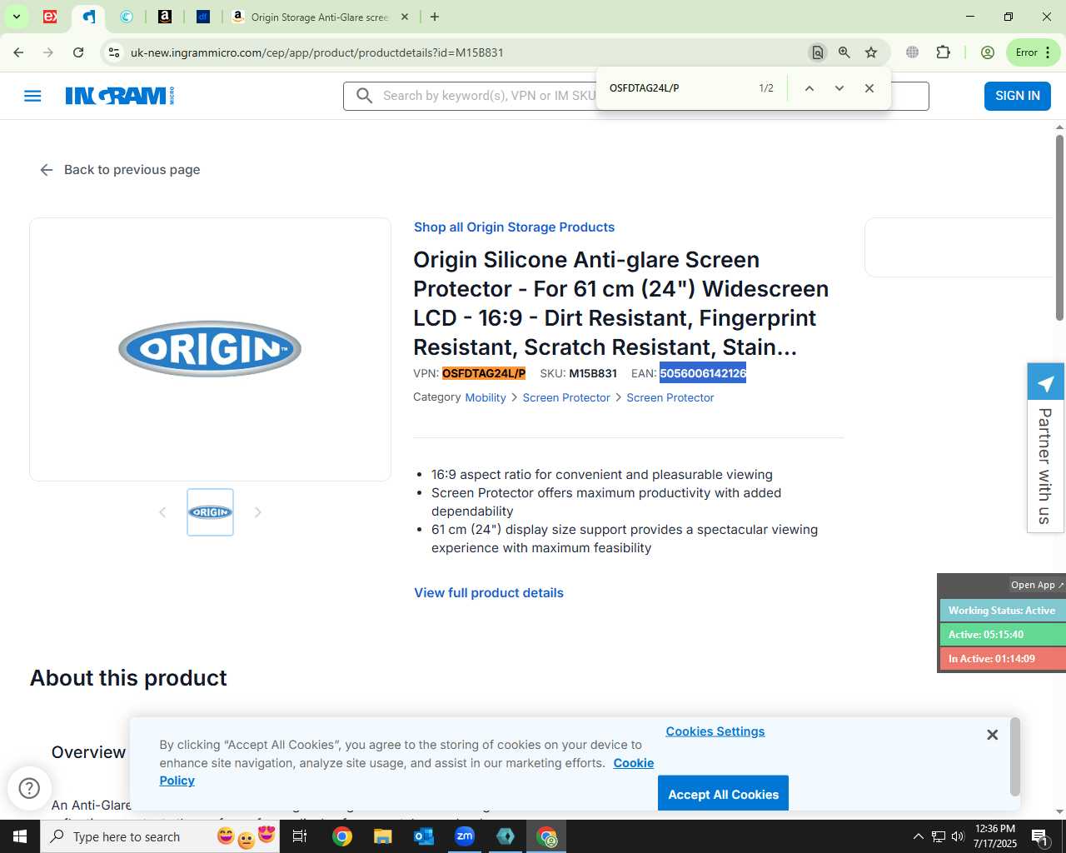The image size is (1066, 853).
Task: Open the Ingram Micro hamburger menu
Action: 32,96
